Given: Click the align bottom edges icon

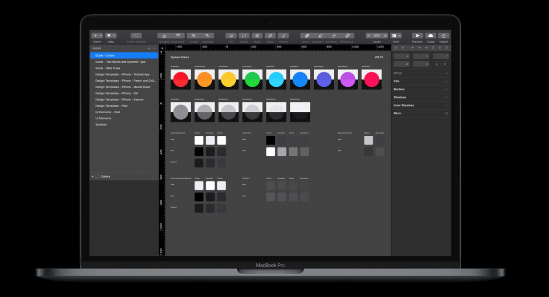Looking at the screenshot, I should pyautogui.click(x=447, y=48).
